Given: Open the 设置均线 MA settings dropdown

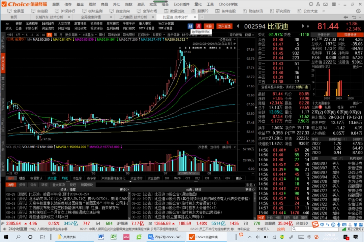Looking at the screenshot, I should [227, 40].
